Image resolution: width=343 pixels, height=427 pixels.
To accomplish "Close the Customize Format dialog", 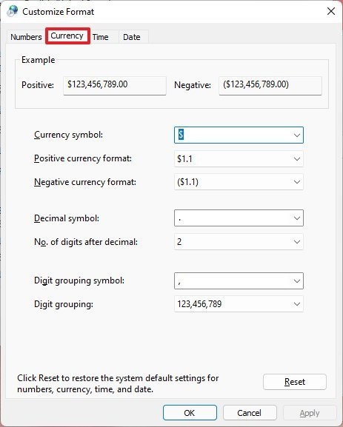I will (330, 11).
